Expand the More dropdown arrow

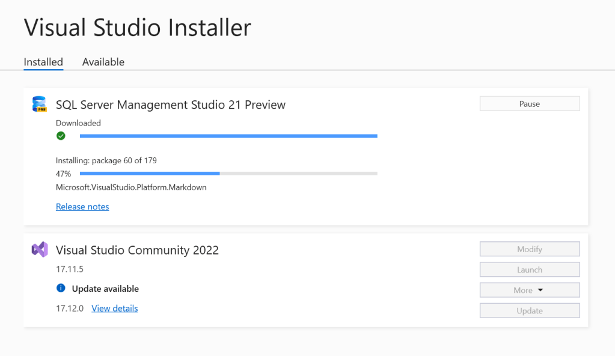pyautogui.click(x=540, y=291)
